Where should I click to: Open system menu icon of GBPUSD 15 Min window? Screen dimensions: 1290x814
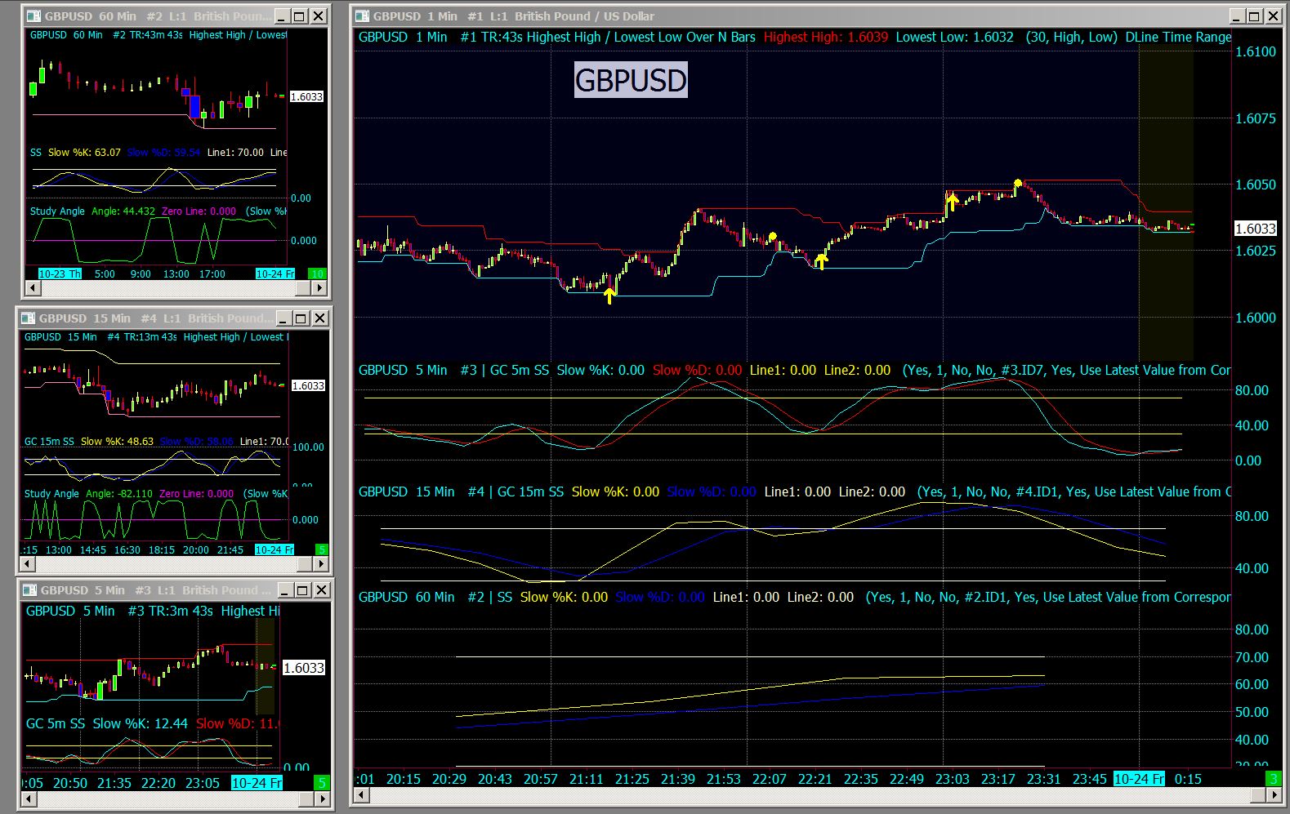[x=28, y=318]
